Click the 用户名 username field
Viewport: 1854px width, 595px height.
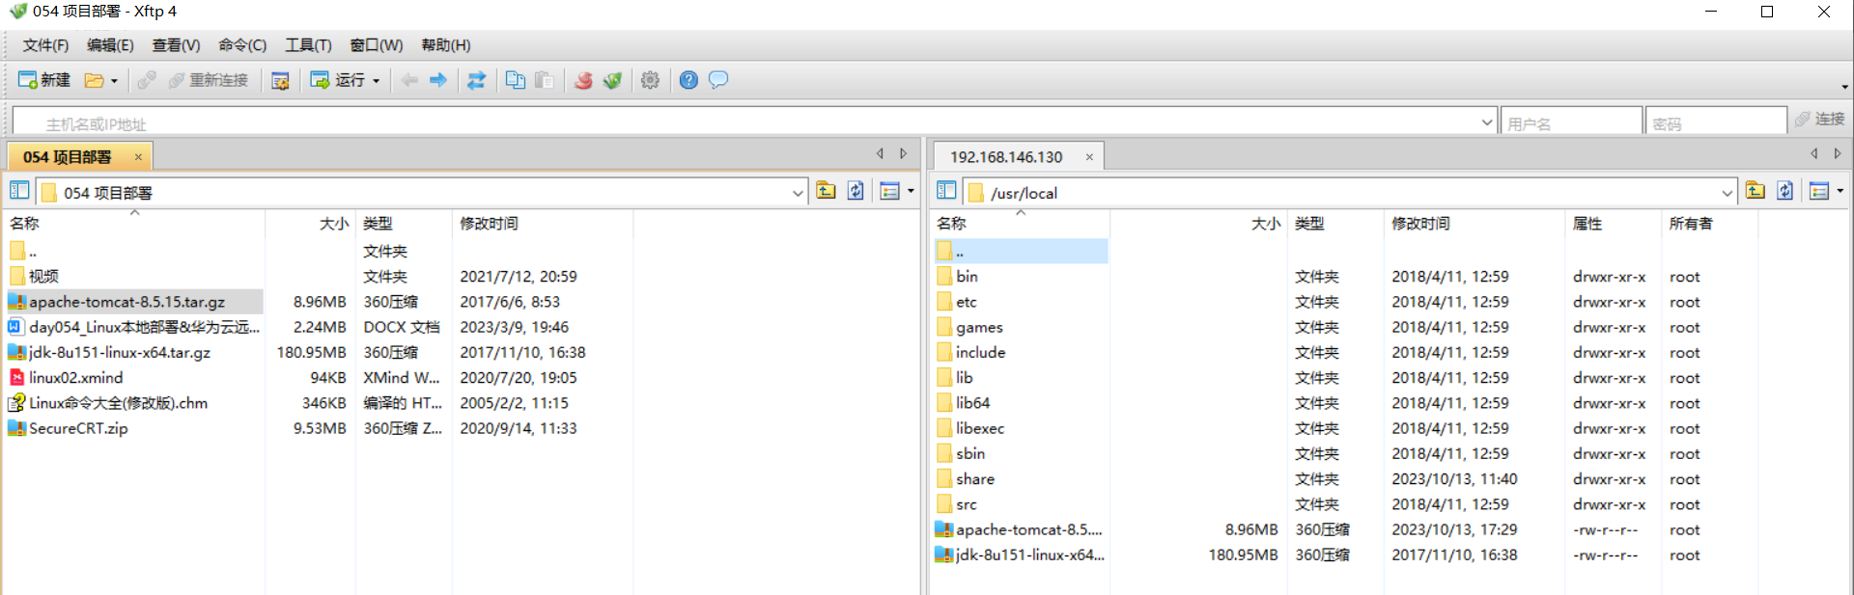point(1571,123)
